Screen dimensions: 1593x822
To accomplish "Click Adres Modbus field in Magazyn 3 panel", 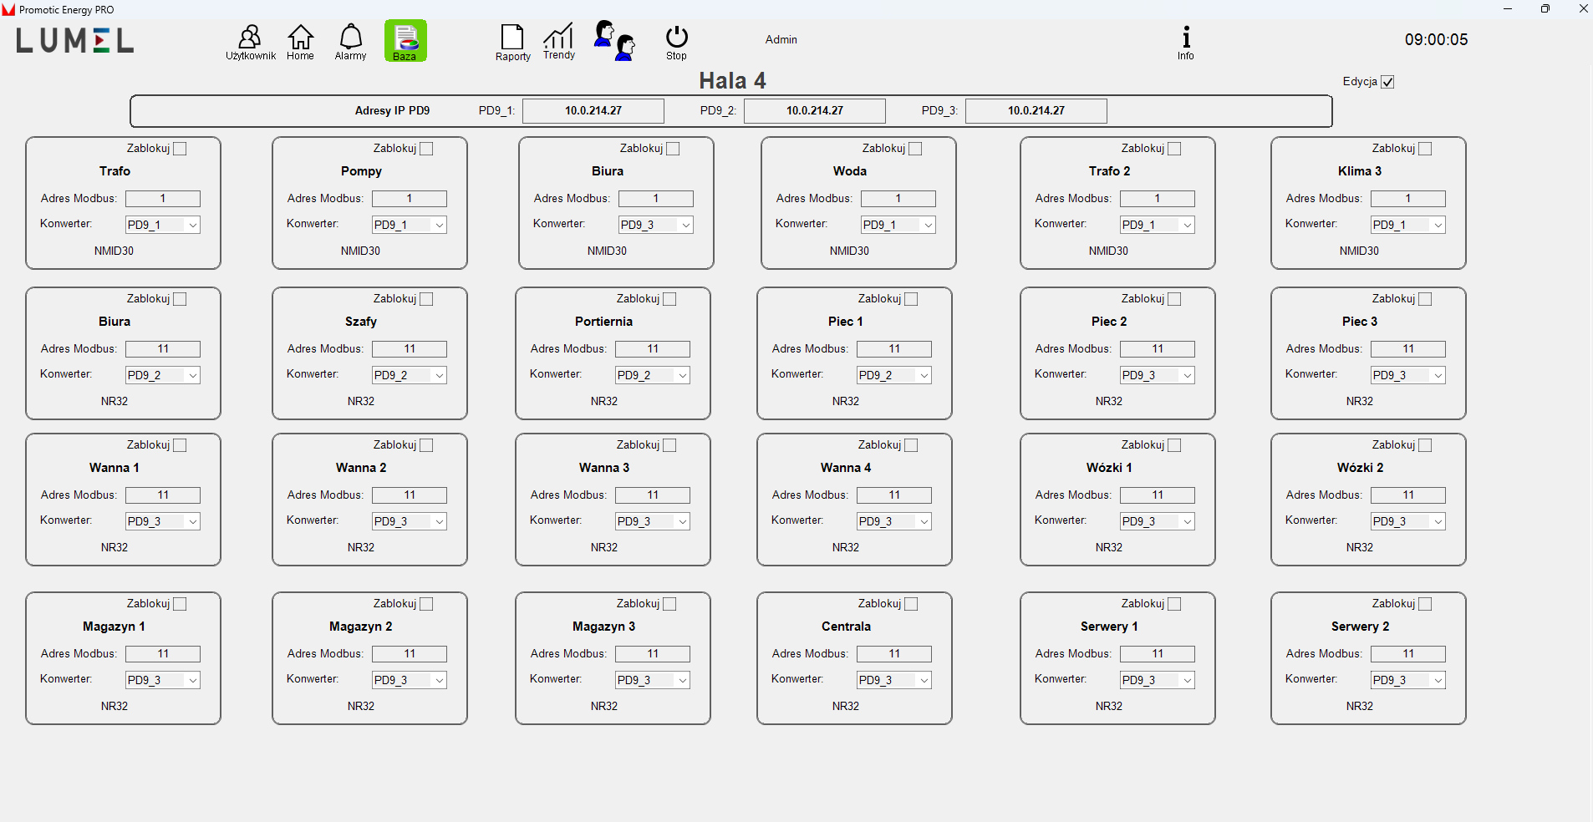I will coord(653,654).
